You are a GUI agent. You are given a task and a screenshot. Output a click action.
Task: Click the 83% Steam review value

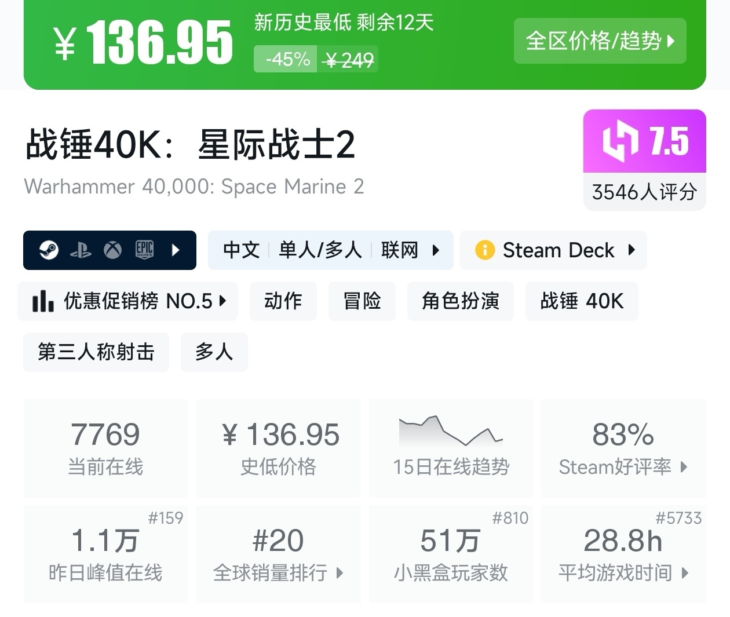pos(623,435)
